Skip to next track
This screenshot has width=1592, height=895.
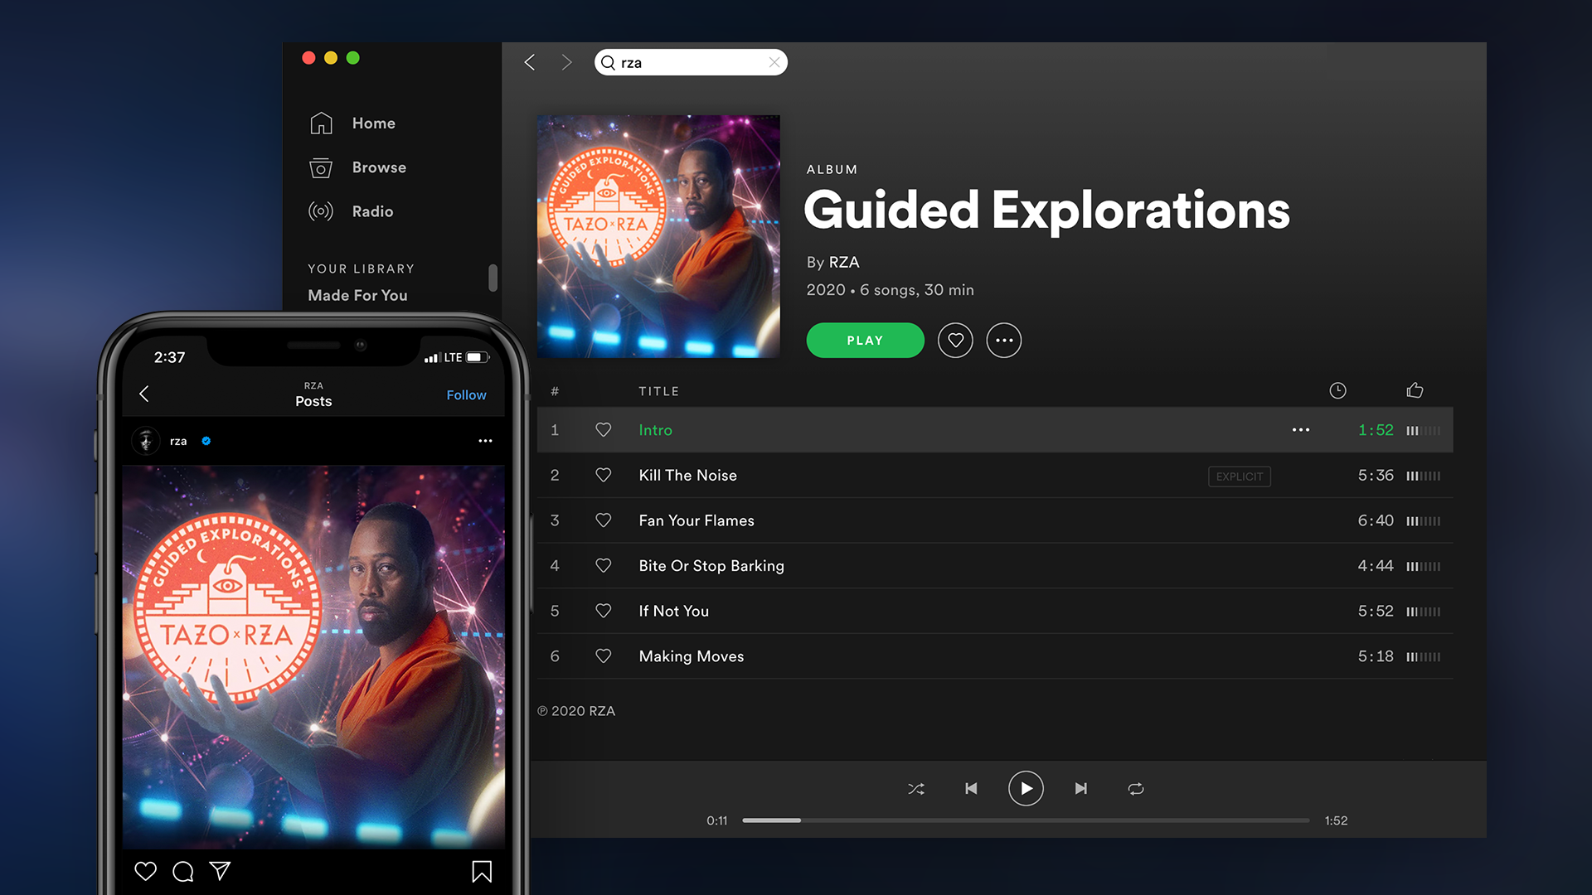pyautogui.click(x=1080, y=789)
